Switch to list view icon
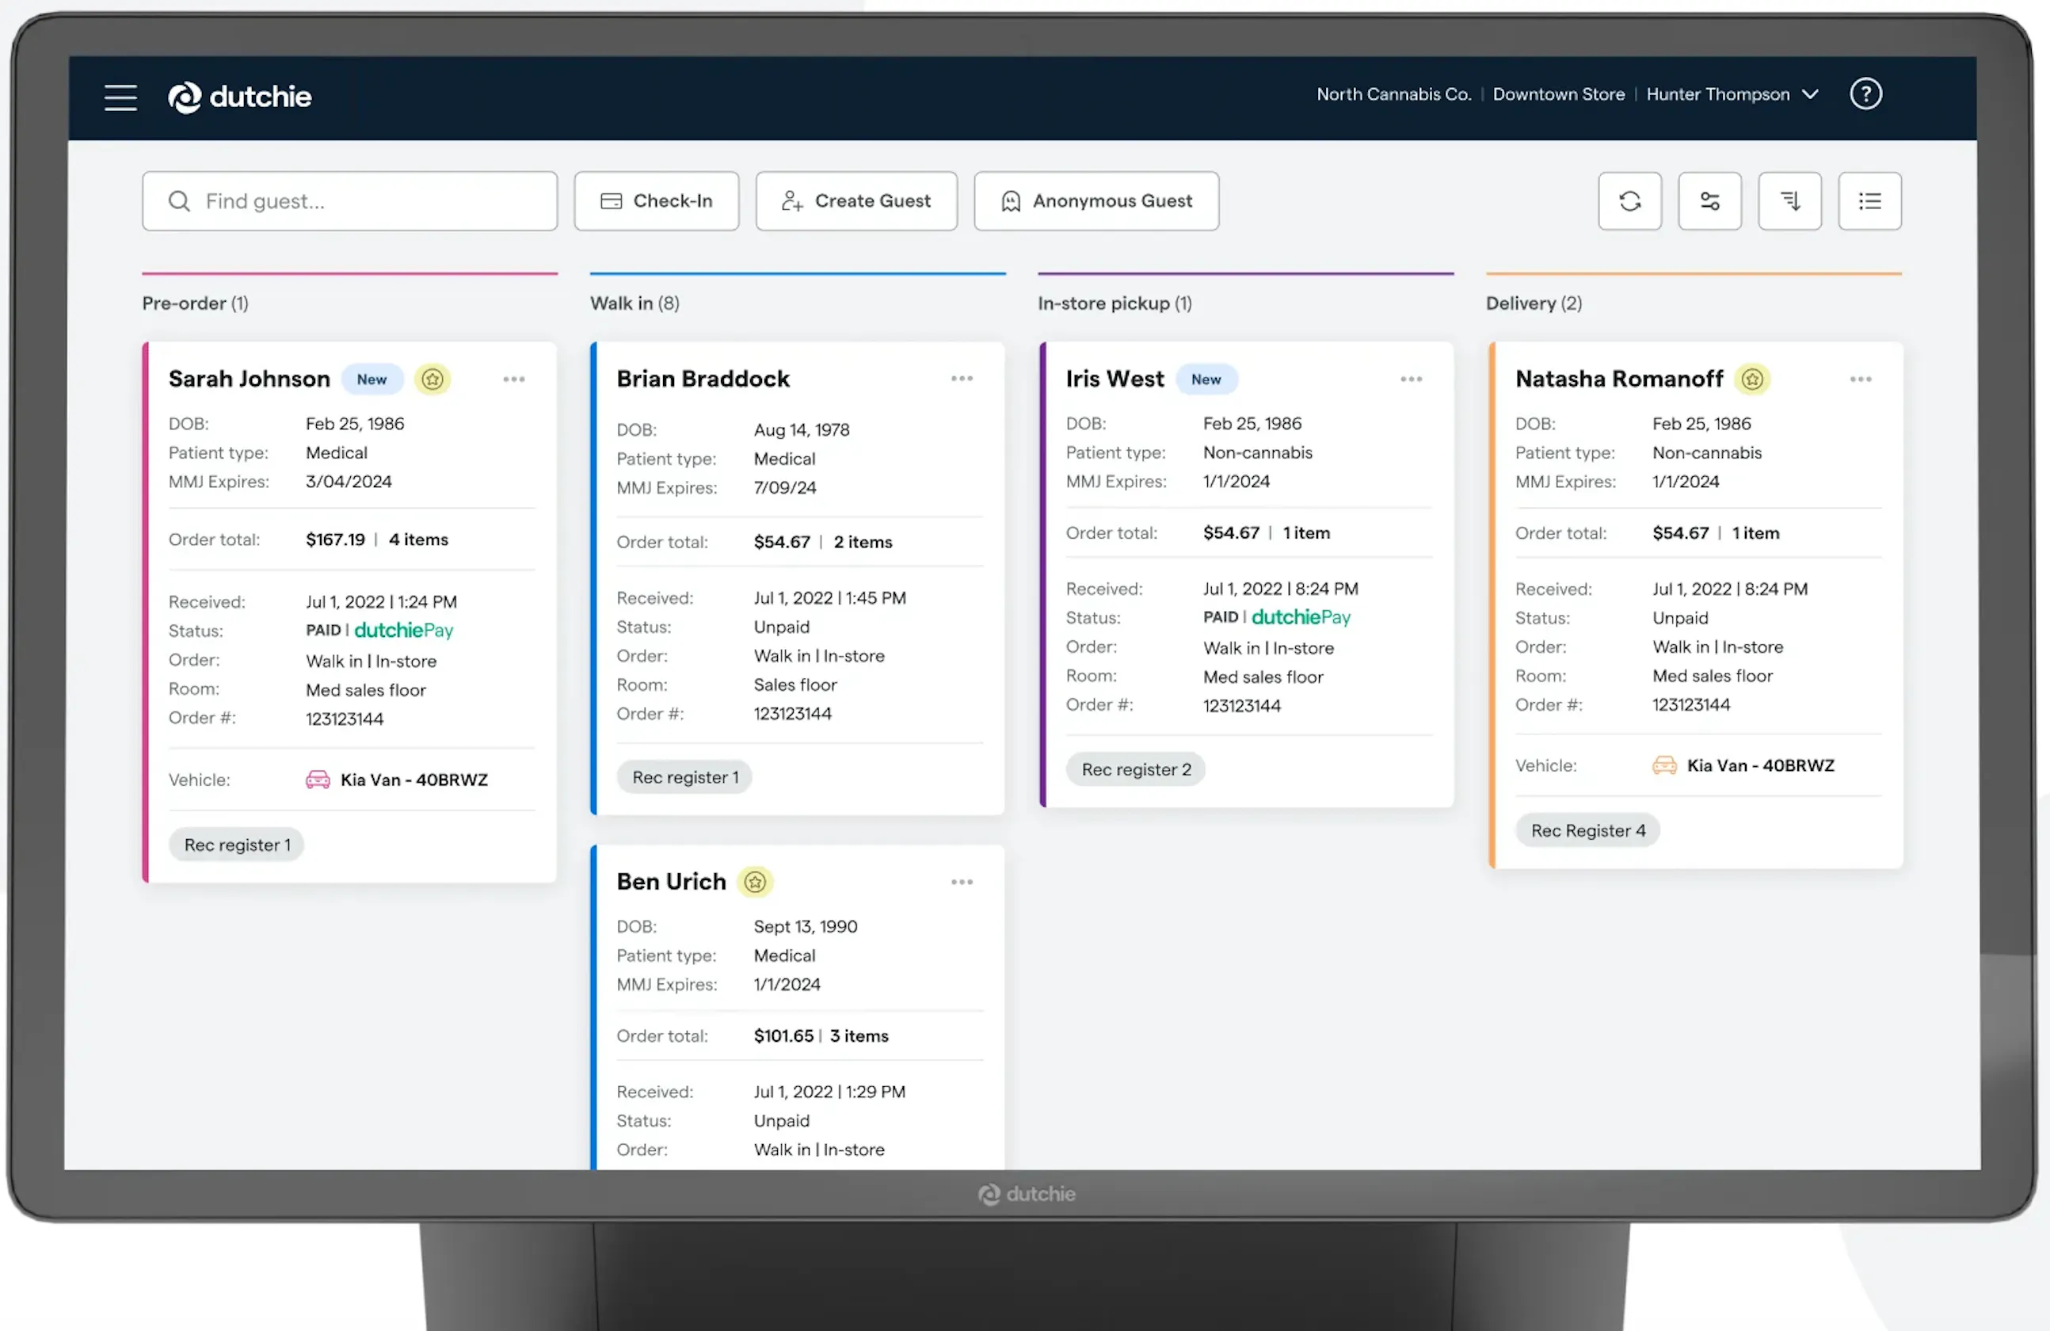The height and width of the screenshot is (1331, 2050). click(x=1870, y=201)
